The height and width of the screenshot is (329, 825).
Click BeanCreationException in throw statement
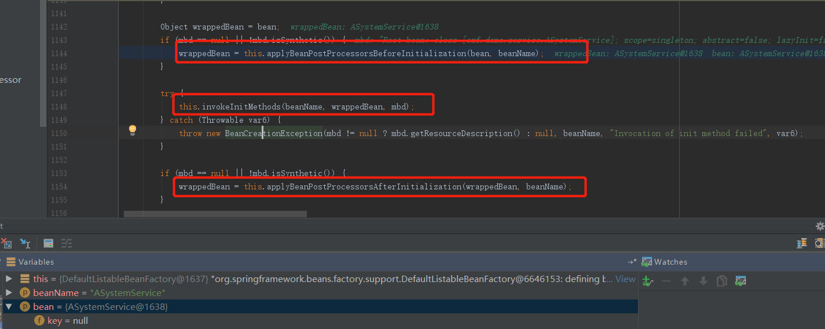pos(273,133)
